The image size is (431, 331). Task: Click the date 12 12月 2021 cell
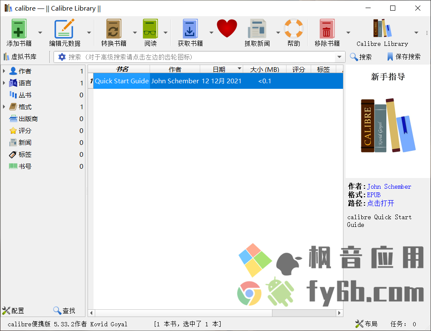coord(221,81)
